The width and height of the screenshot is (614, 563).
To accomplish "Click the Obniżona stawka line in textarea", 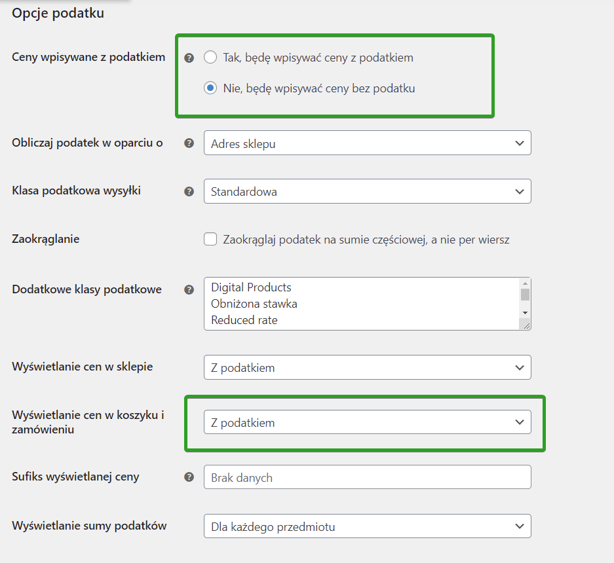I will tap(254, 304).
